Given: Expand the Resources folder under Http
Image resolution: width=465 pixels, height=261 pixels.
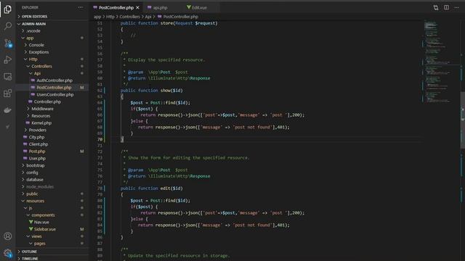Looking at the screenshot, I should click(x=41, y=116).
